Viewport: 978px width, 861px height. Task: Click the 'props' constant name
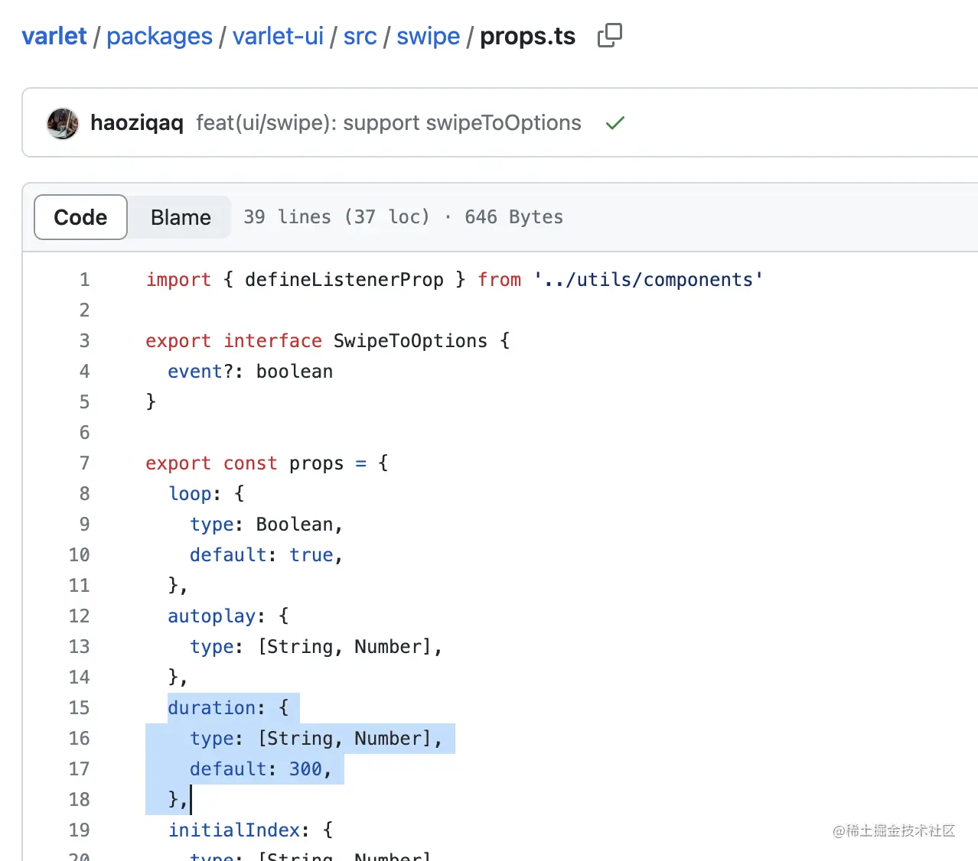(x=316, y=463)
